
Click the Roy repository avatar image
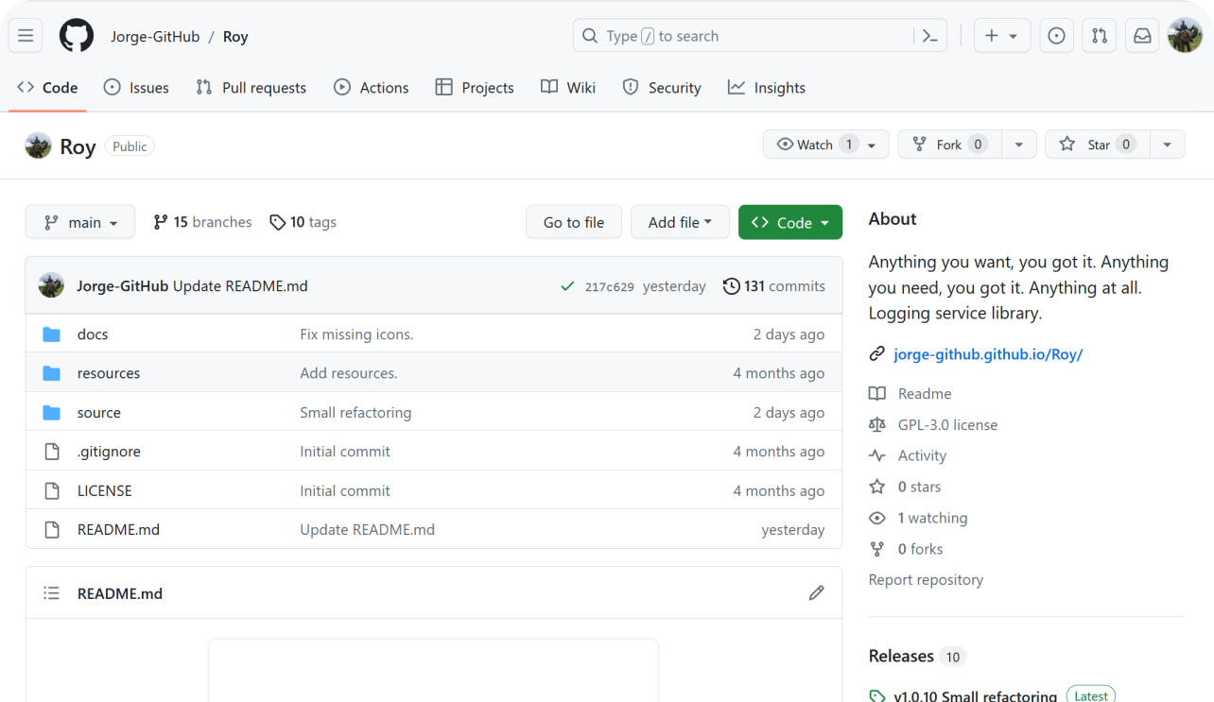pos(38,146)
